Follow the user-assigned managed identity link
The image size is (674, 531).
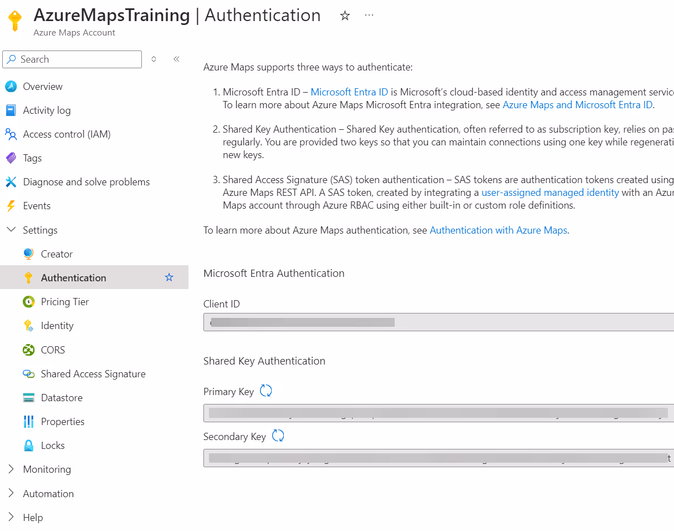pos(550,193)
